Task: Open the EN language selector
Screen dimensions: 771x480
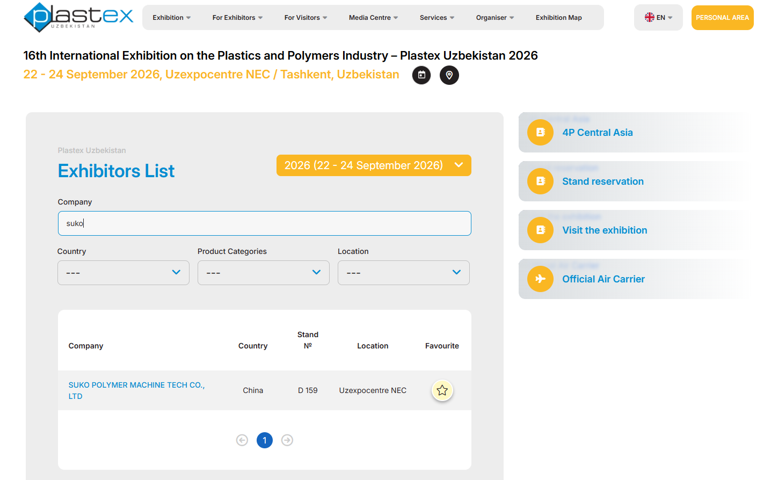Action: pos(658,18)
